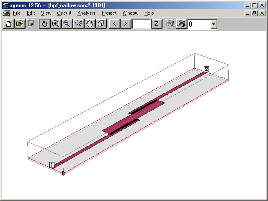Screen dimensions: 268x201
Task: Click the New project toolbar icon
Action: click(8, 24)
